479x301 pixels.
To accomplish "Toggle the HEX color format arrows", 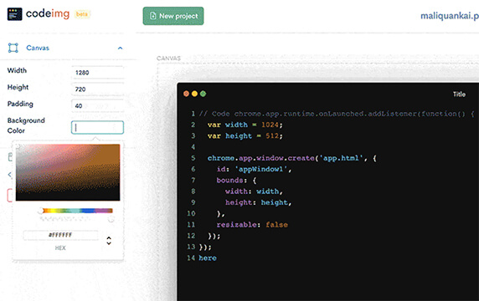I will point(109,241).
